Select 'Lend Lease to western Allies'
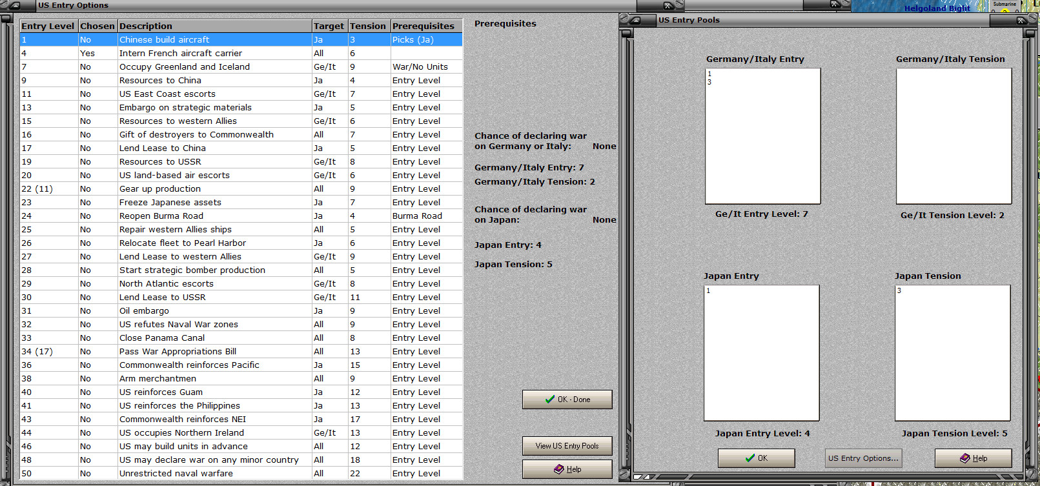The image size is (1040, 486). tap(241, 256)
